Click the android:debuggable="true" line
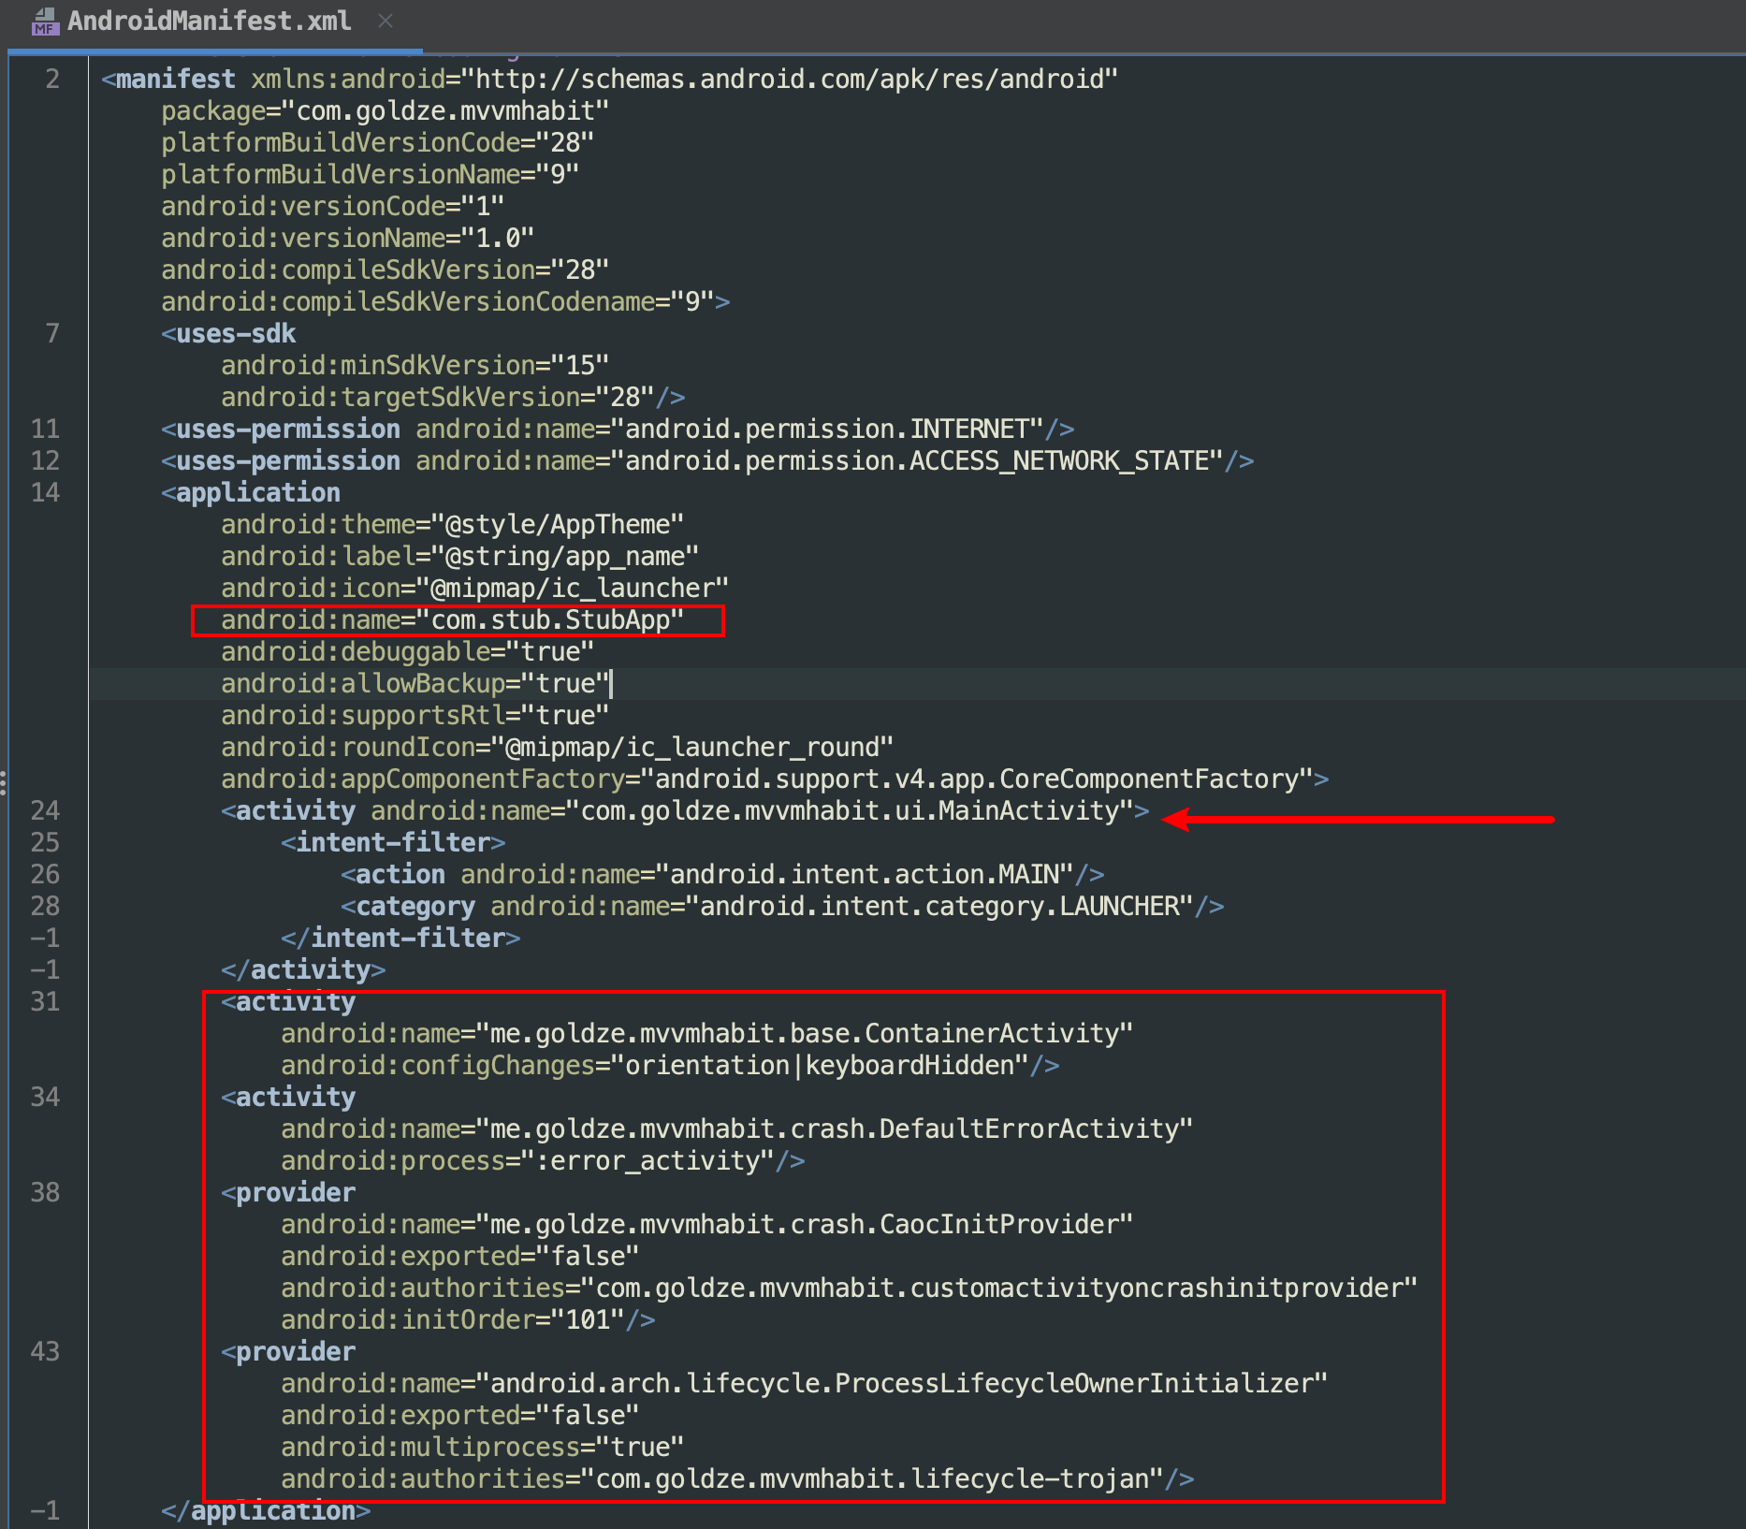 (407, 652)
